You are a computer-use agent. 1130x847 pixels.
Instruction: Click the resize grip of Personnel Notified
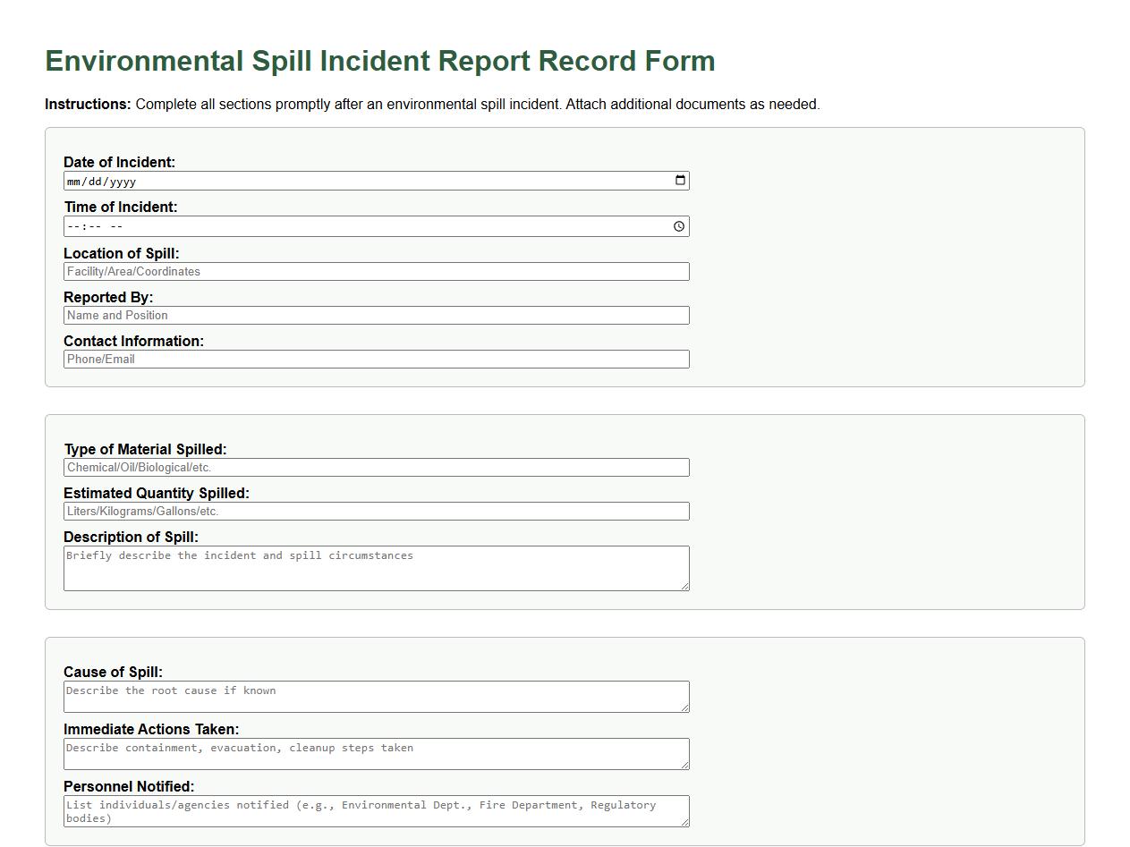coord(685,823)
